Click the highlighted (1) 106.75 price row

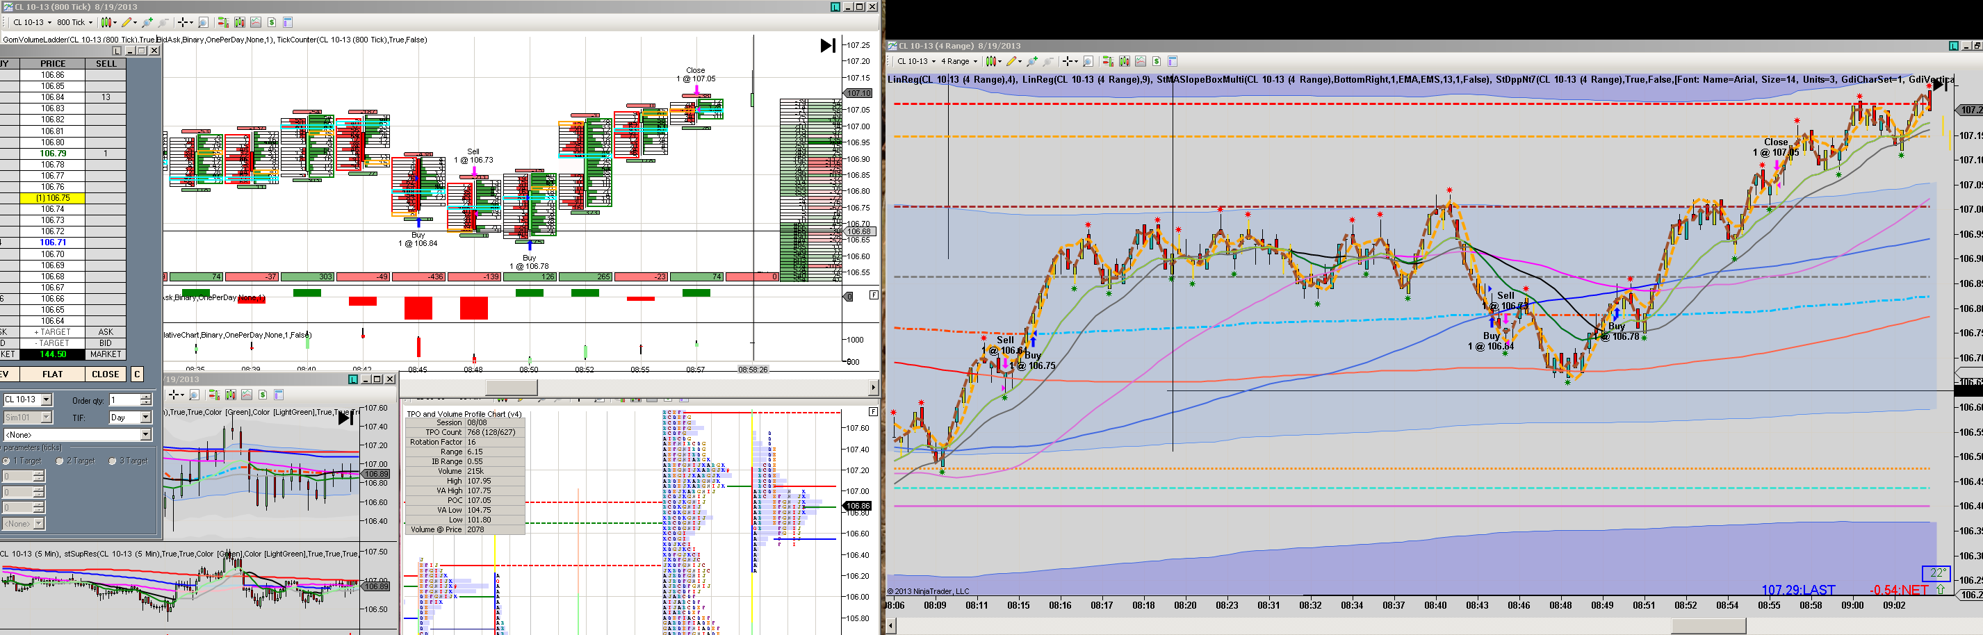[x=52, y=198]
